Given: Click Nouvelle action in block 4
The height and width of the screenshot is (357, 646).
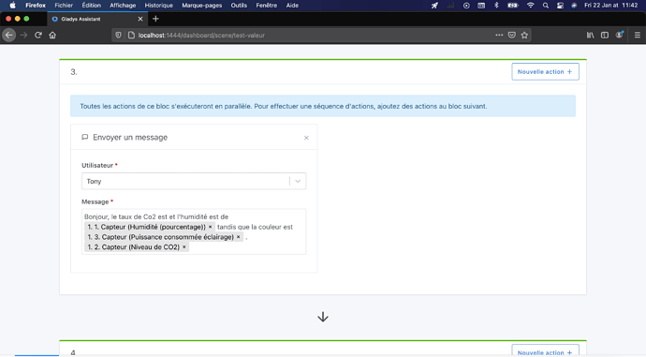Looking at the screenshot, I should click(545, 351).
